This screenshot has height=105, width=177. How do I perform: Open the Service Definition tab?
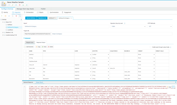pos(31,18)
